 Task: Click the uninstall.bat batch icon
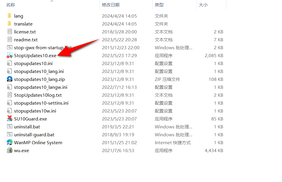[10, 127]
